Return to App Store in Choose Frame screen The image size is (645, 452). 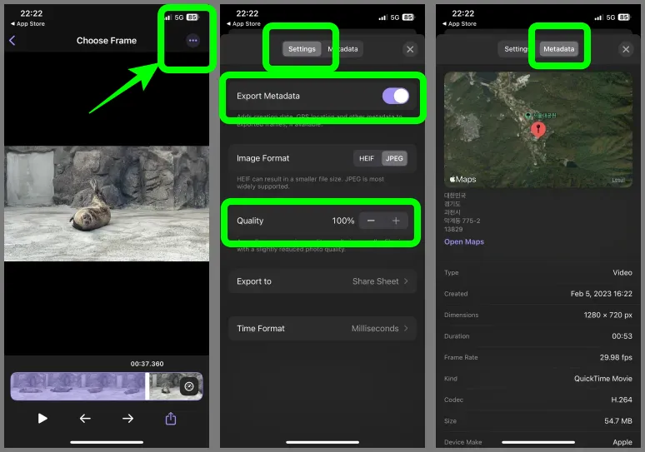click(x=27, y=24)
